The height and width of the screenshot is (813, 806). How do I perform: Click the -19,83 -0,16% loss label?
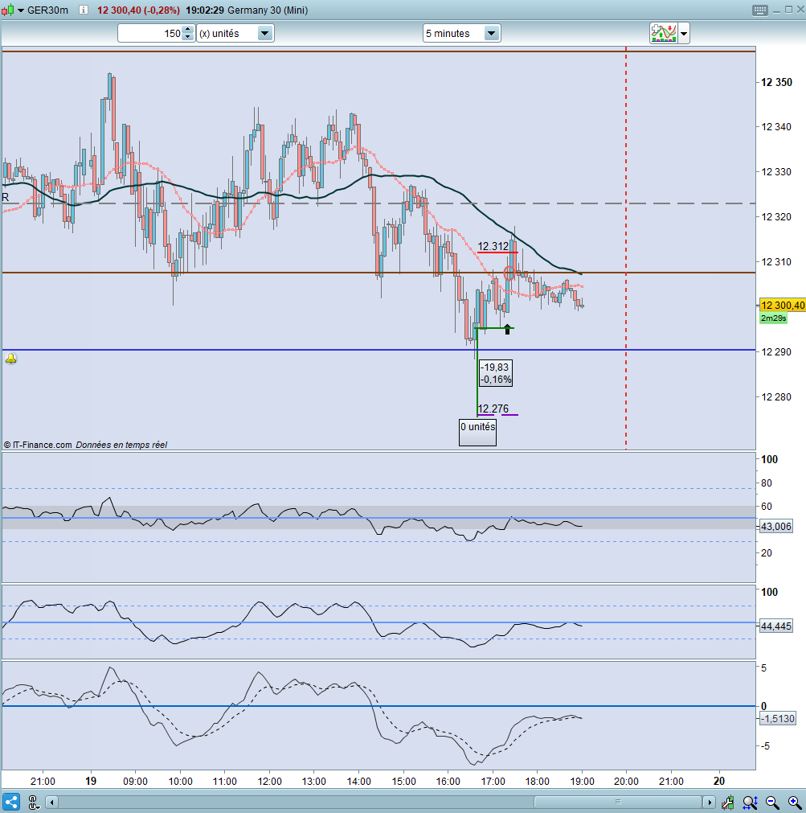pyautogui.click(x=496, y=373)
